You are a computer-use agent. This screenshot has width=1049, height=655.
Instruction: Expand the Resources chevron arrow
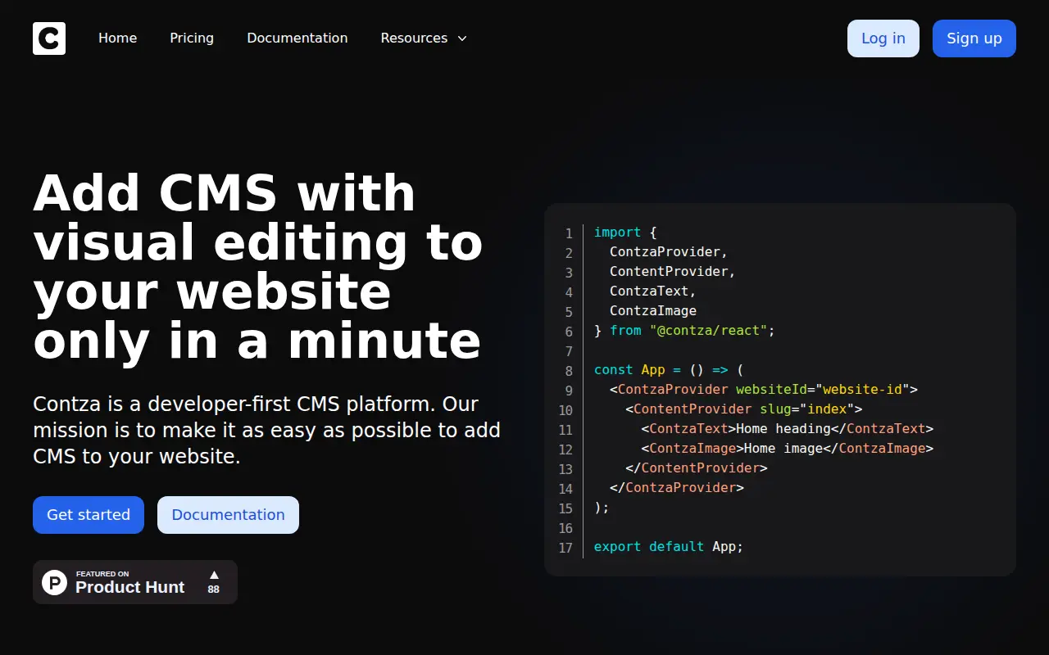pos(462,38)
